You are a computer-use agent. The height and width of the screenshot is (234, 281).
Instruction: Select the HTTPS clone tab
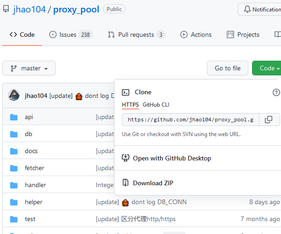point(130,105)
